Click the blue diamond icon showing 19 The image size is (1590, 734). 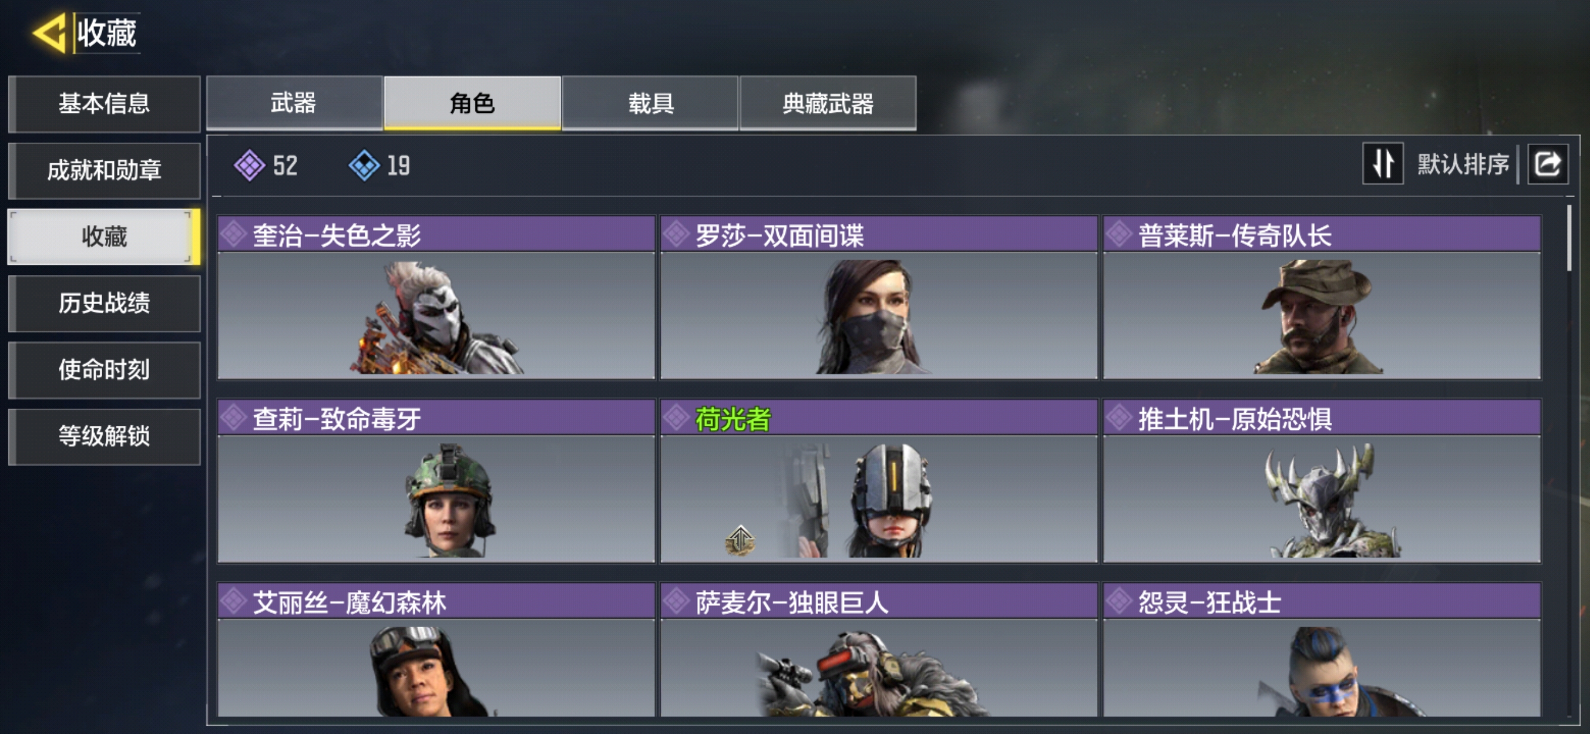[364, 165]
